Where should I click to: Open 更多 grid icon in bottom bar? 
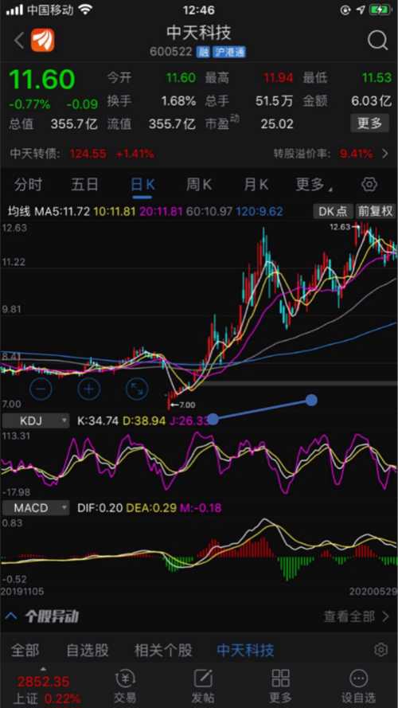point(280,686)
